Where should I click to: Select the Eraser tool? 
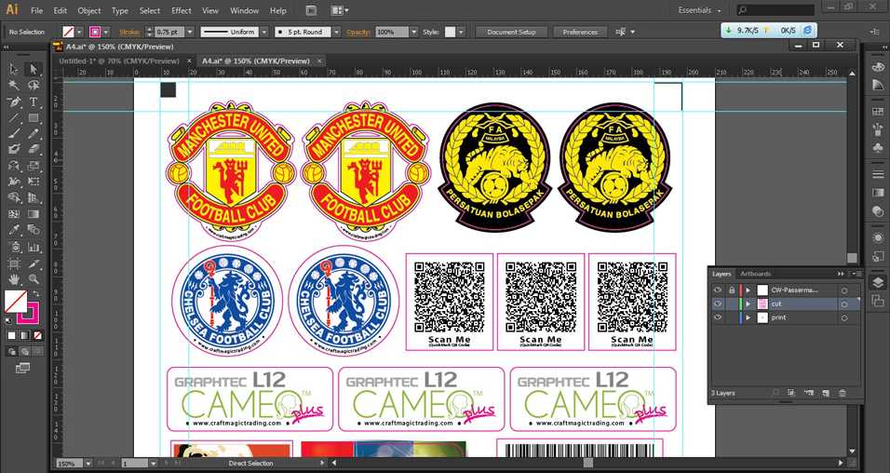coord(34,150)
